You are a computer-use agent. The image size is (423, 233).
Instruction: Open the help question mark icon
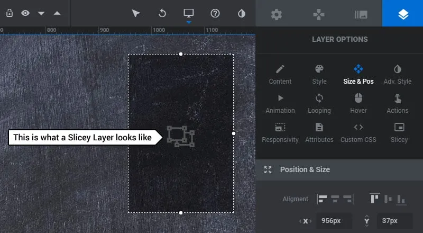click(215, 13)
